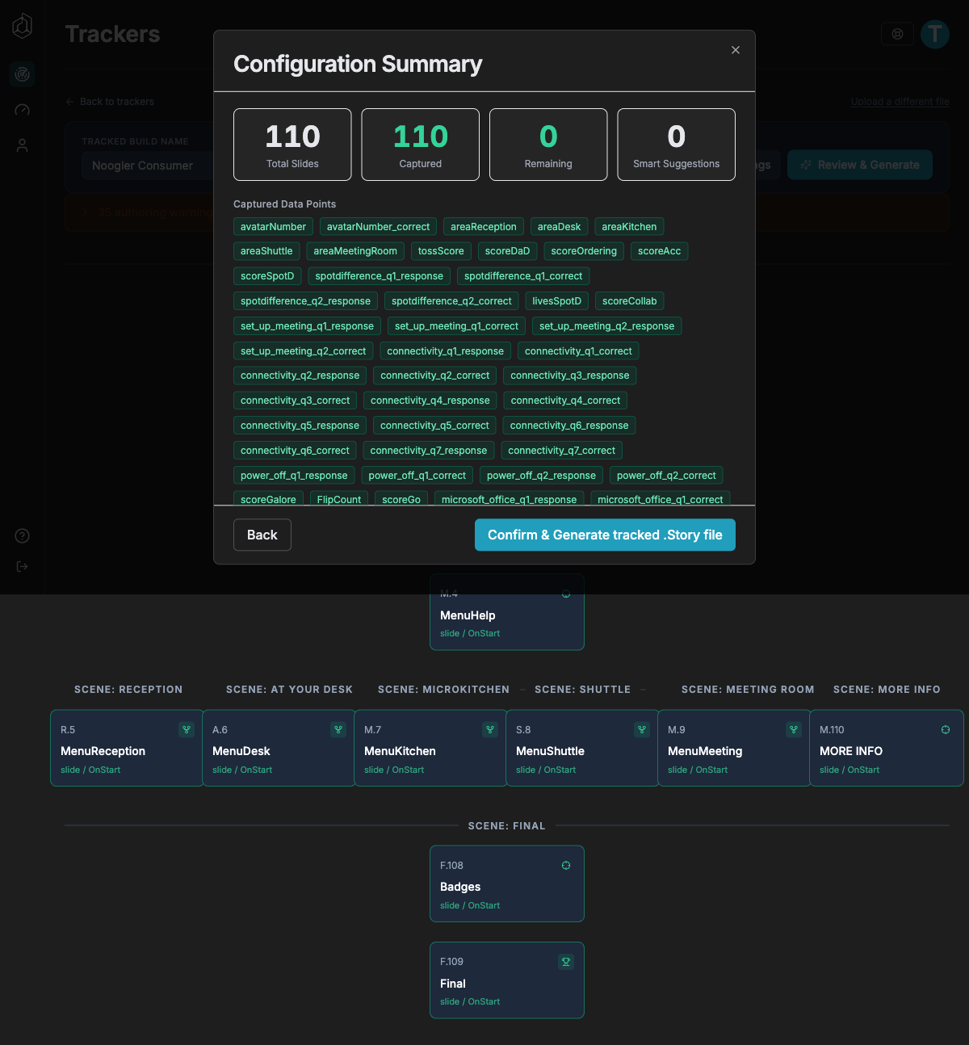Click the scoreSpotD tag
The height and width of the screenshot is (1045, 969).
click(x=267, y=276)
